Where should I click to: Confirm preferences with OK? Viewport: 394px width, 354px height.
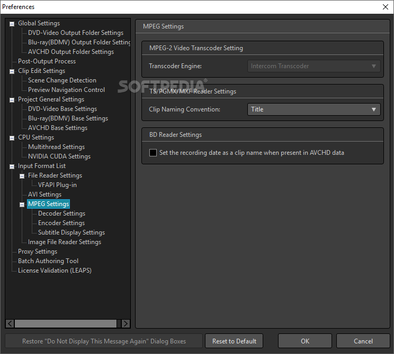[305, 341]
